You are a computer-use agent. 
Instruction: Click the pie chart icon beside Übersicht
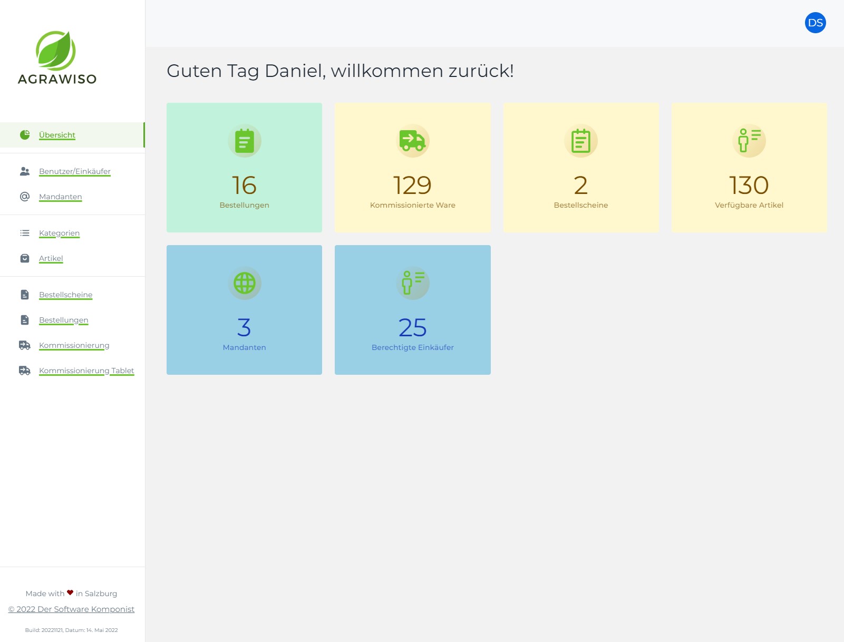25,134
